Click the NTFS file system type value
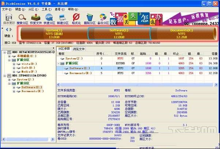The height and width of the screenshot is (149, 220). click(117, 91)
